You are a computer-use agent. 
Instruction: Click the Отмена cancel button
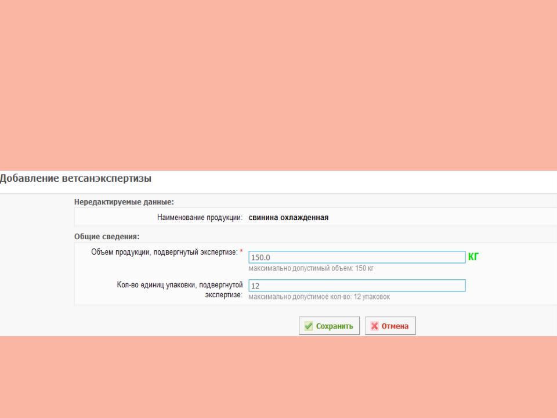[390, 326]
